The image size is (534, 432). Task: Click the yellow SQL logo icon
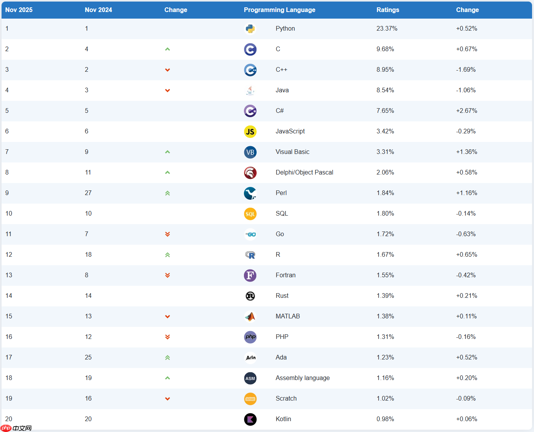[250, 214]
